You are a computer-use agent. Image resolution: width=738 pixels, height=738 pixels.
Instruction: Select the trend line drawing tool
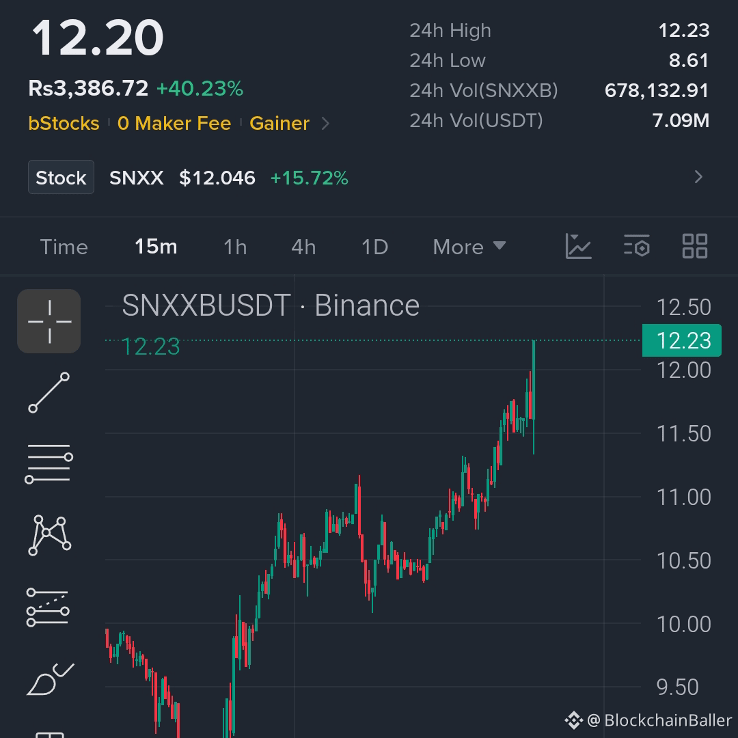coord(49,392)
